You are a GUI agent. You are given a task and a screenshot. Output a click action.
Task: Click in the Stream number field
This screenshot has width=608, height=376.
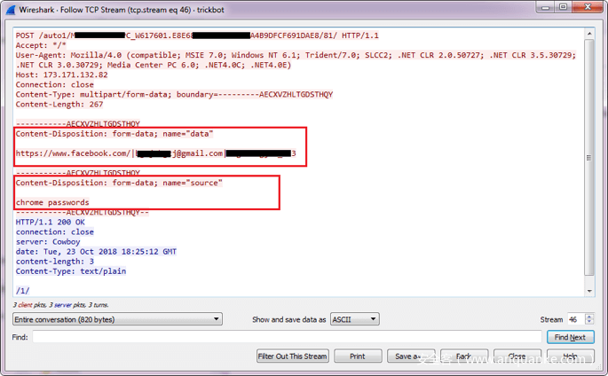(x=575, y=319)
